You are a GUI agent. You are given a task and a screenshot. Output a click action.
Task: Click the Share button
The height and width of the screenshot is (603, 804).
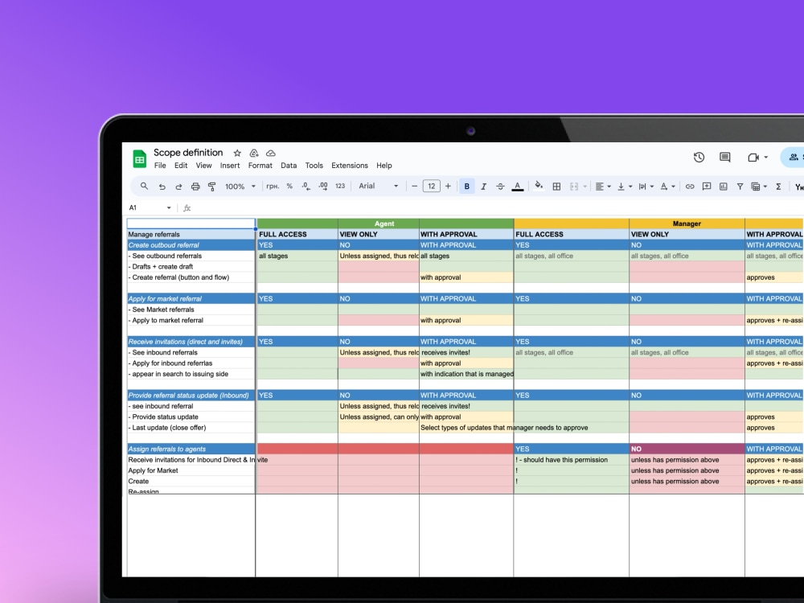793,158
